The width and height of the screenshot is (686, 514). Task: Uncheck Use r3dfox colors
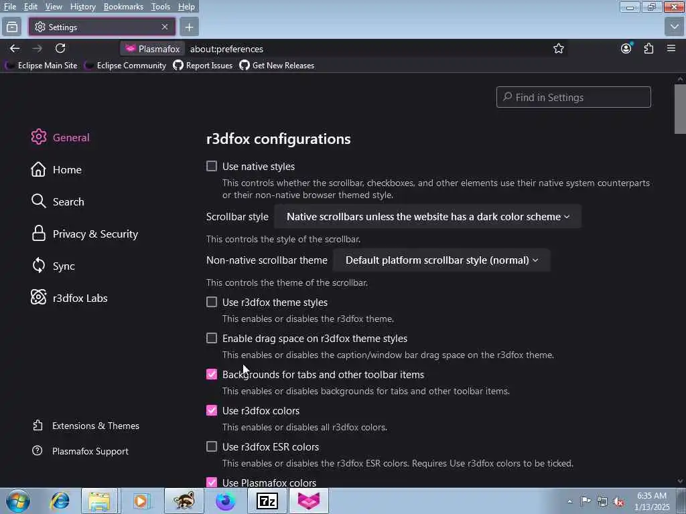point(212,410)
